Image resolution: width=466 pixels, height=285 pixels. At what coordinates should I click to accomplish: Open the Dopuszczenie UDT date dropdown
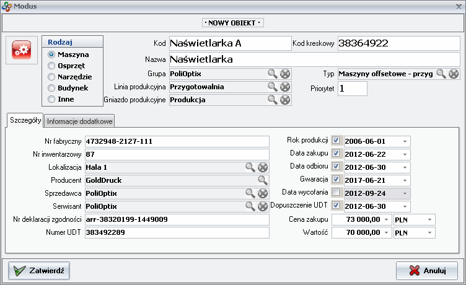coord(405,206)
